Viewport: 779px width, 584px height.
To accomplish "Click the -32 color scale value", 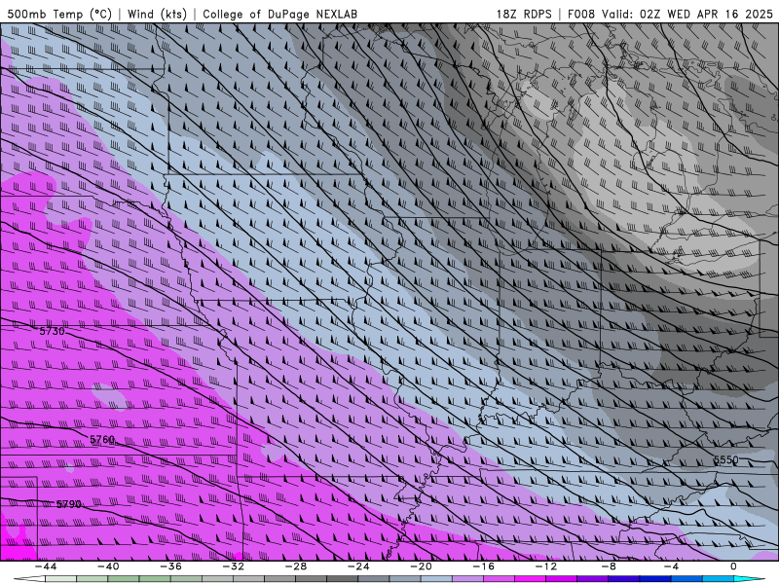I will [x=234, y=566].
